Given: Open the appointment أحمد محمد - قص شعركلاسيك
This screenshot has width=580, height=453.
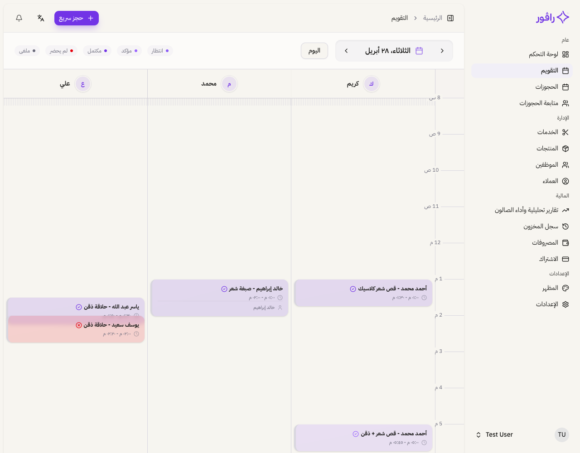Looking at the screenshot, I should [x=363, y=293].
